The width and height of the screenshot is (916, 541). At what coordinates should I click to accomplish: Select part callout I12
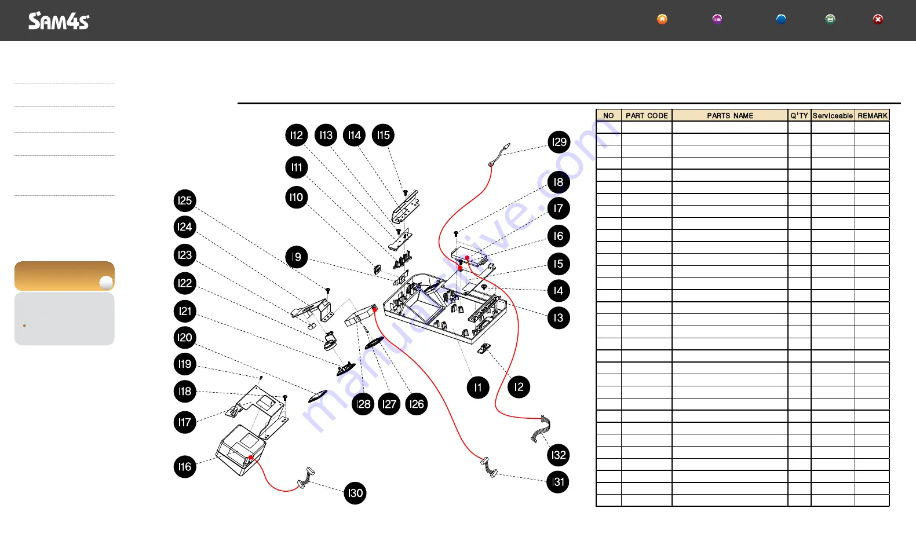(297, 136)
